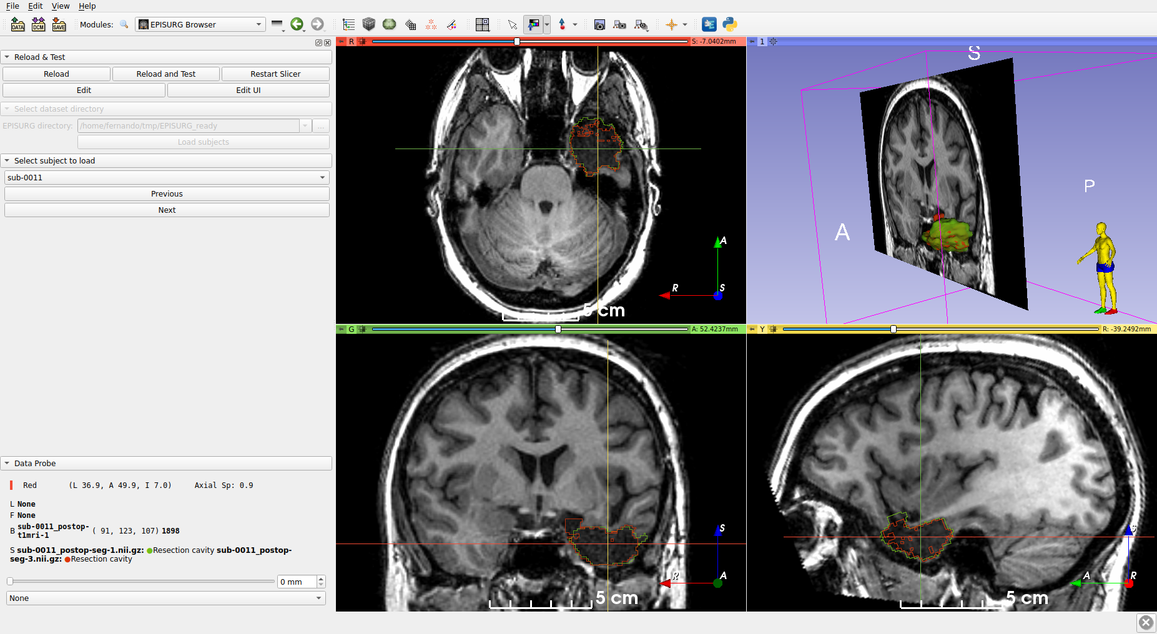Open the Data module icon
This screenshot has width=1157, height=634.
[348, 24]
